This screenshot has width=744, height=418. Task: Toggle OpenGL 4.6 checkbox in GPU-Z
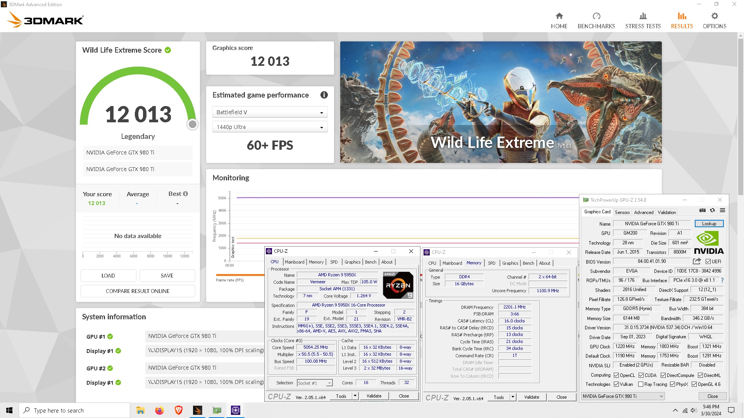[694, 384]
